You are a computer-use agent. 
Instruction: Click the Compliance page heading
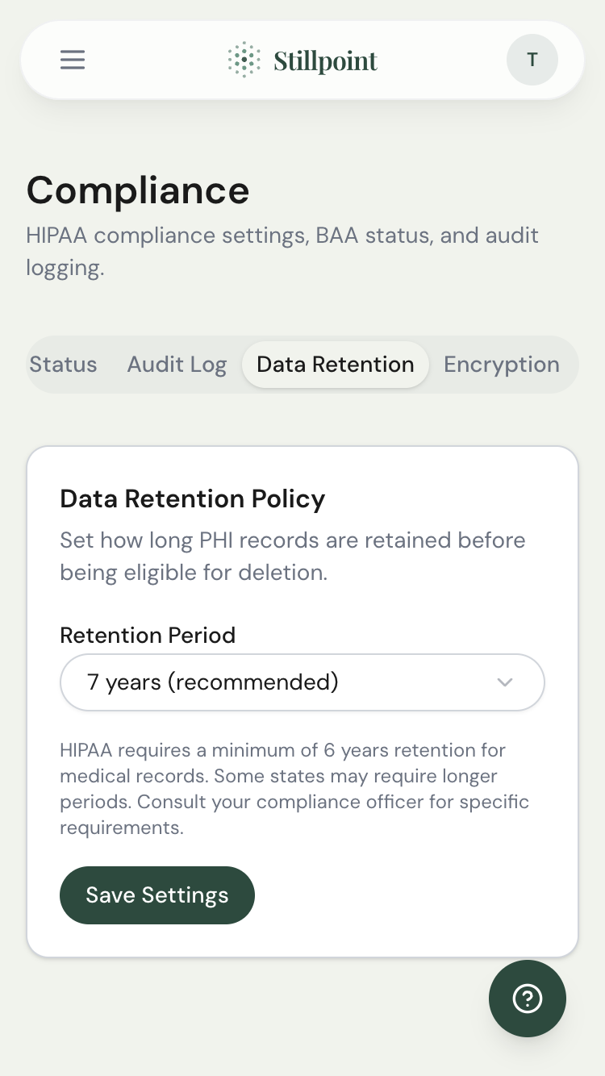pyautogui.click(x=138, y=191)
